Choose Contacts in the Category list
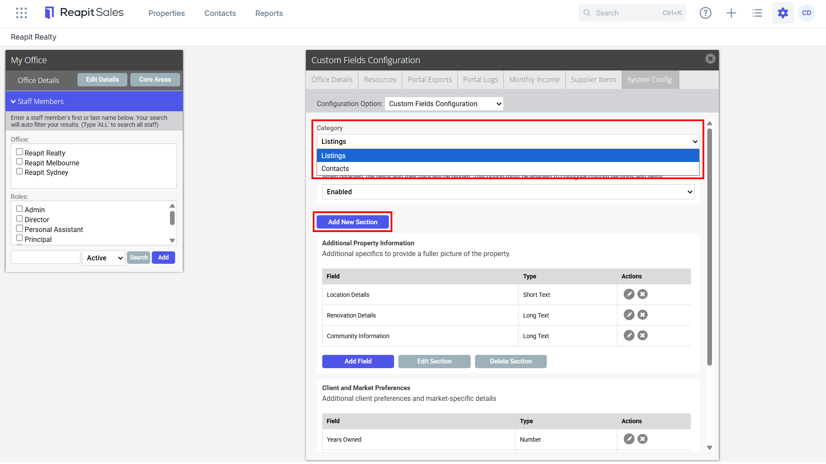 tap(508, 168)
